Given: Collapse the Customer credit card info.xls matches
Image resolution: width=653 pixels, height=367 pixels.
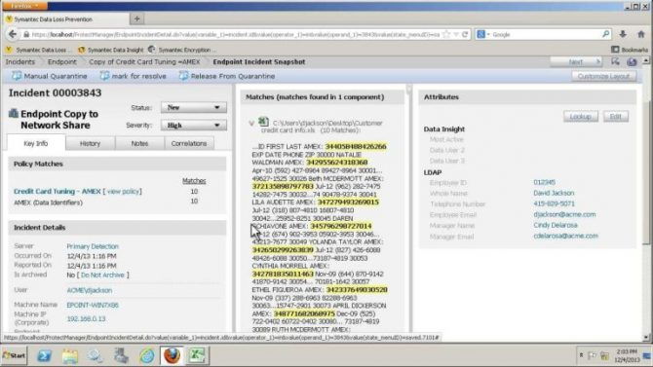Looking at the screenshot, I should point(251,124).
